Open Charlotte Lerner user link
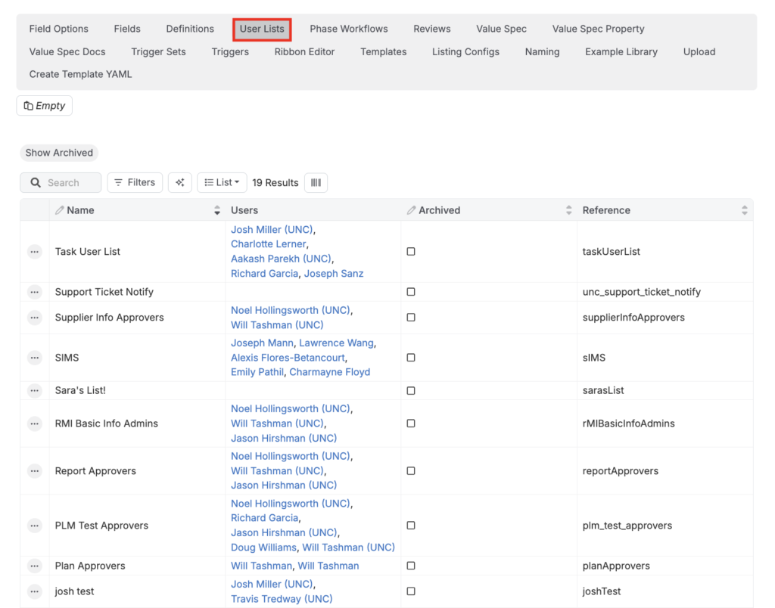This screenshot has height=608, width=775. point(269,244)
